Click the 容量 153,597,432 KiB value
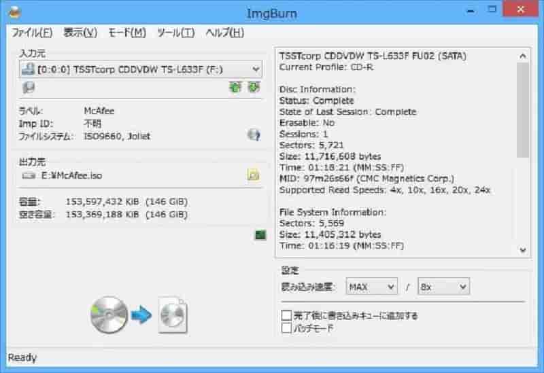Image resolution: width=544 pixels, height=373 pixels. tap(126, 202)
